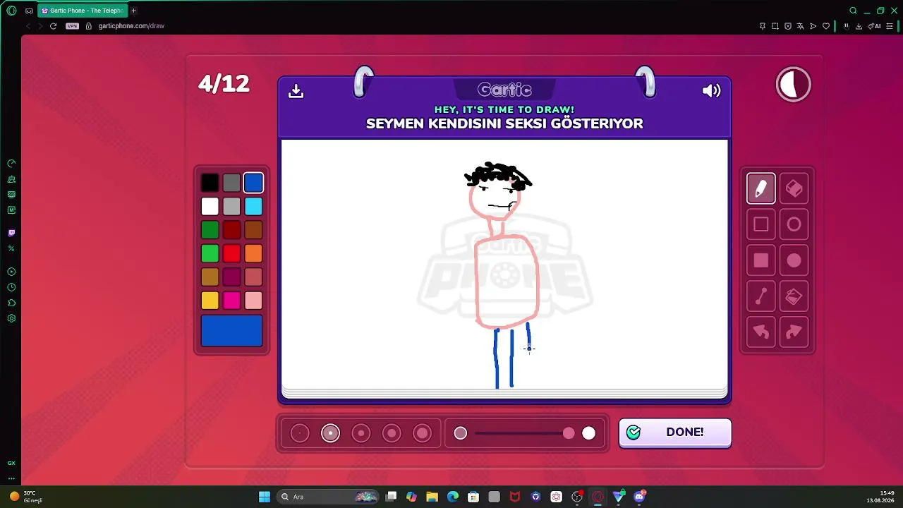Pick the dark red color swatch
The width and height of the screenshot is (903, 508).
pos(231,230)
